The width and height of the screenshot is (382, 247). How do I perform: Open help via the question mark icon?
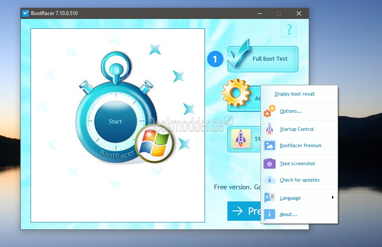(289, 30)
